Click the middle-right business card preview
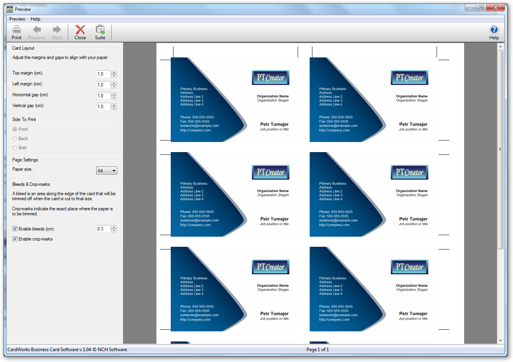 (x=373, y=194)
